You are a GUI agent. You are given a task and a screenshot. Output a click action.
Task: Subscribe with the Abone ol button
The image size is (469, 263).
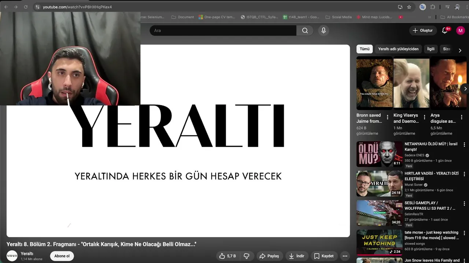[62, 256]
